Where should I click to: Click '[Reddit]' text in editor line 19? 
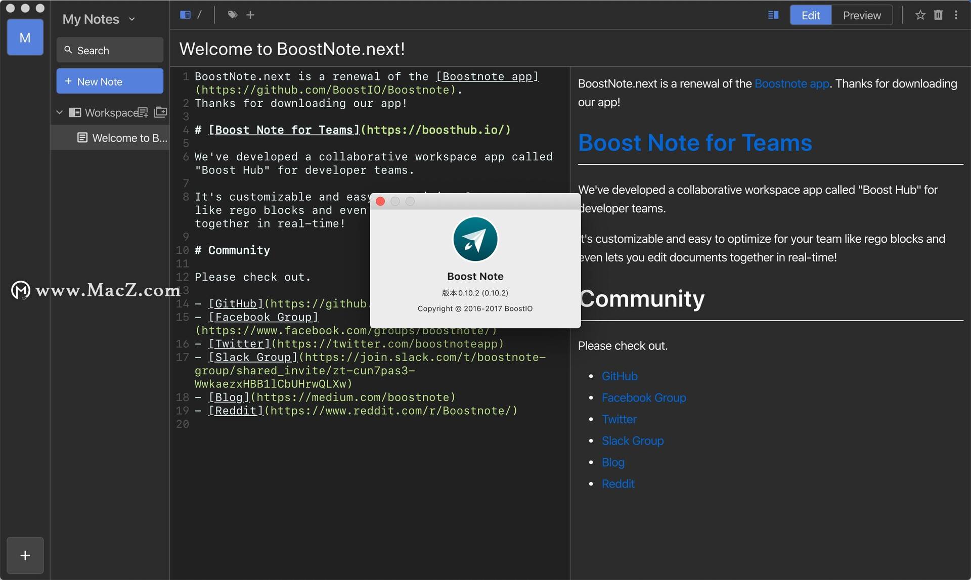(x=236, y=411)
